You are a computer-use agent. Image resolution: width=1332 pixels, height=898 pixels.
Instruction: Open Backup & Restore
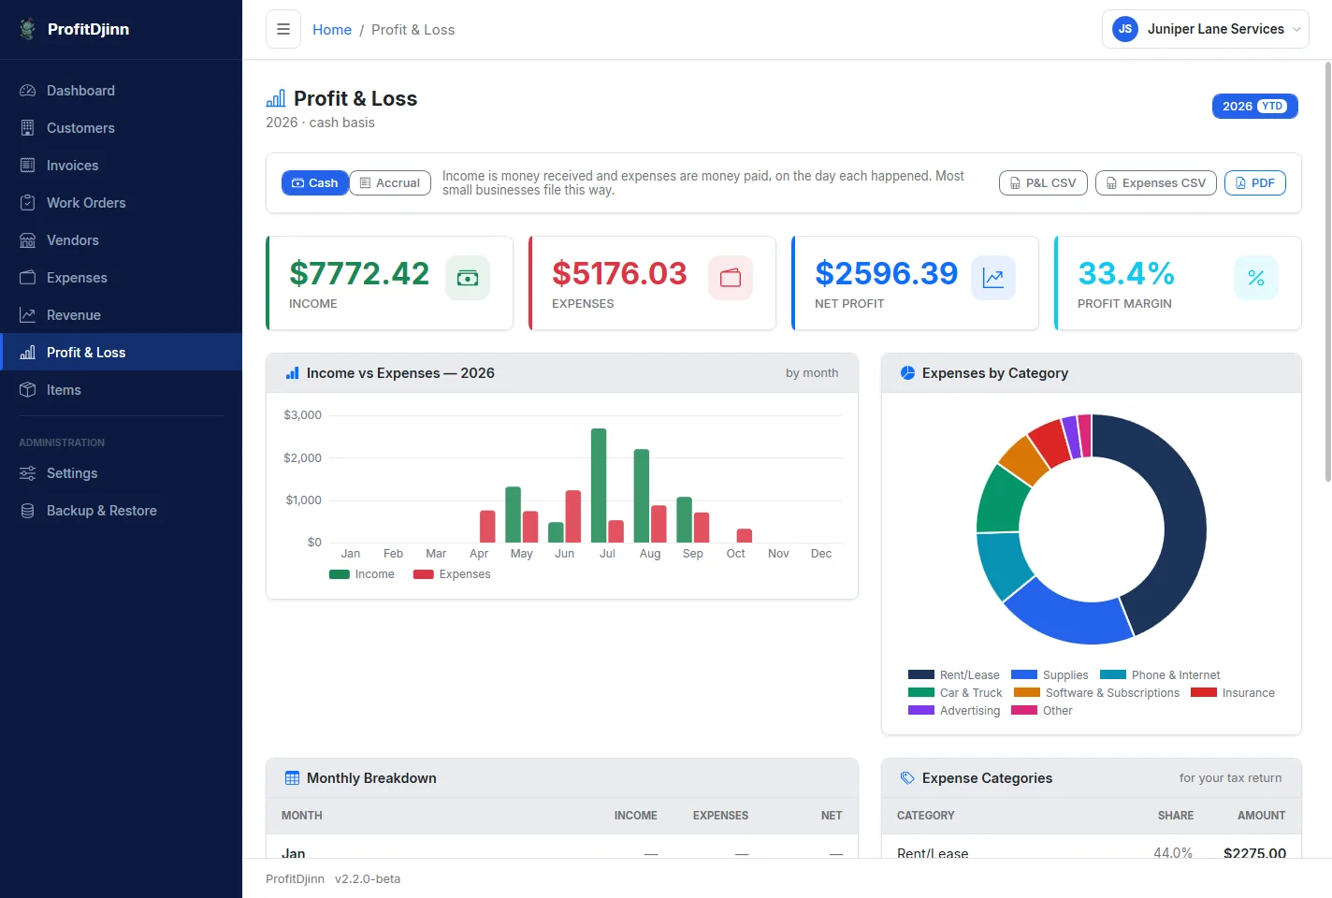tap(121, 511)
